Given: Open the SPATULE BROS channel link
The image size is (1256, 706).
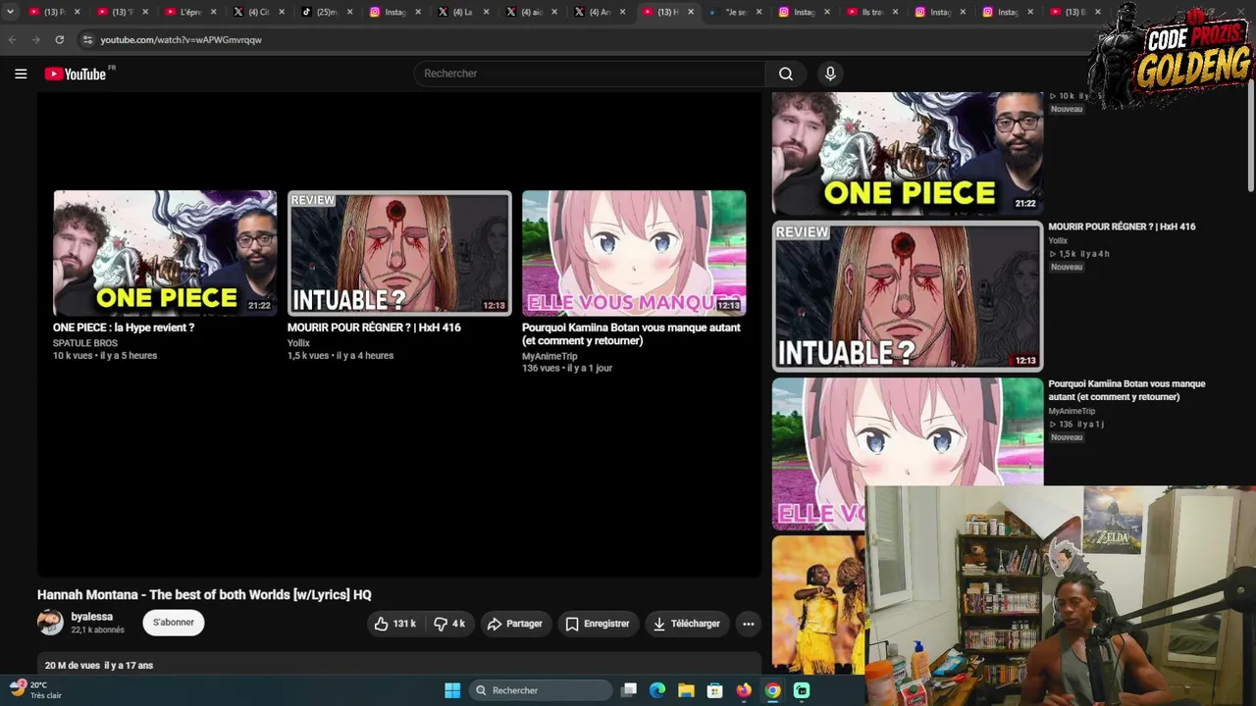Looking at the screenshot, I should click(x=85, y=343).
